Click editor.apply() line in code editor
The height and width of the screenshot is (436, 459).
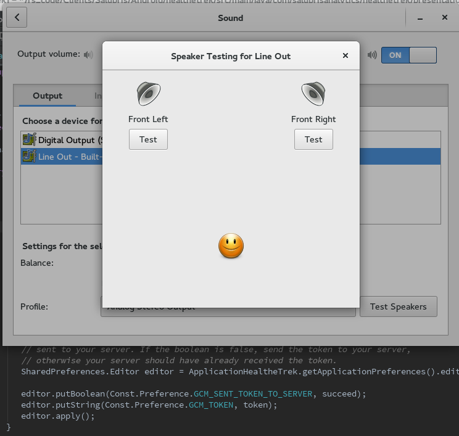tap(58, 416)
